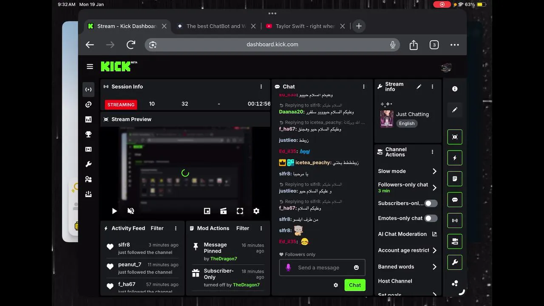Open the video content icon in left sidebar
Screen dimensions: 544x306
[88, 149]
